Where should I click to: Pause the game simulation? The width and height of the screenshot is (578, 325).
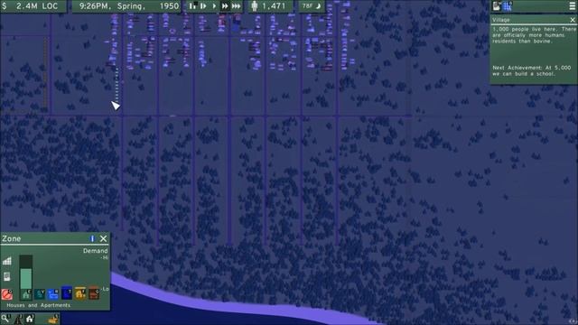coord(192,6)
